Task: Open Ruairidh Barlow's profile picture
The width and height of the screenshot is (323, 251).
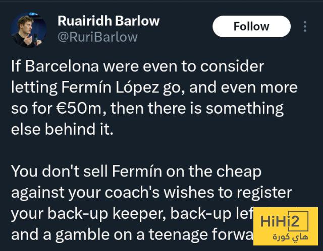Action: pos(29,29)
